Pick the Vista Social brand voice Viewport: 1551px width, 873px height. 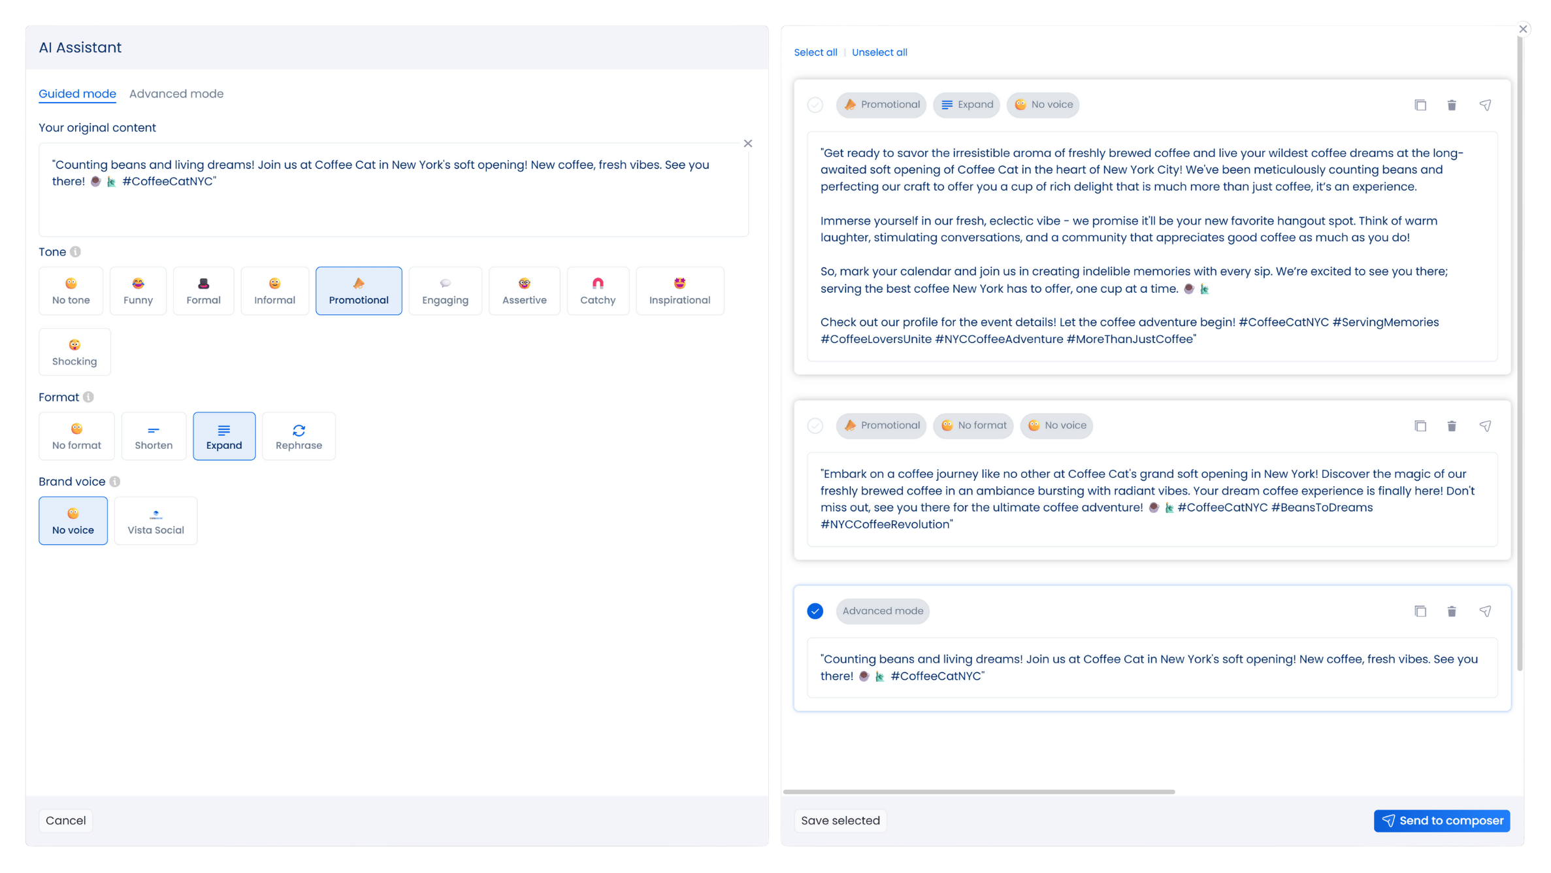(x=155, y=521)
